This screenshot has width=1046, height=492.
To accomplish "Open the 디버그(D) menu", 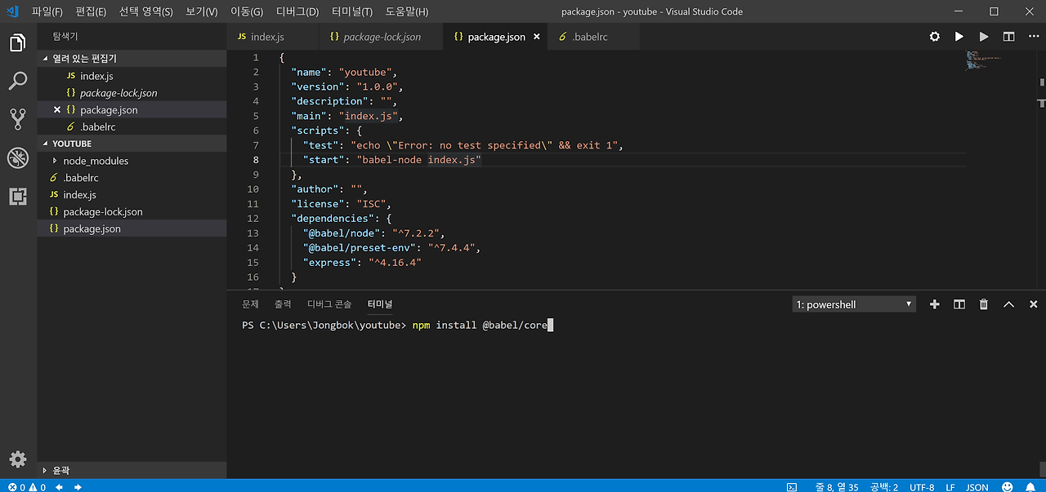I will [x=297, y=11].
